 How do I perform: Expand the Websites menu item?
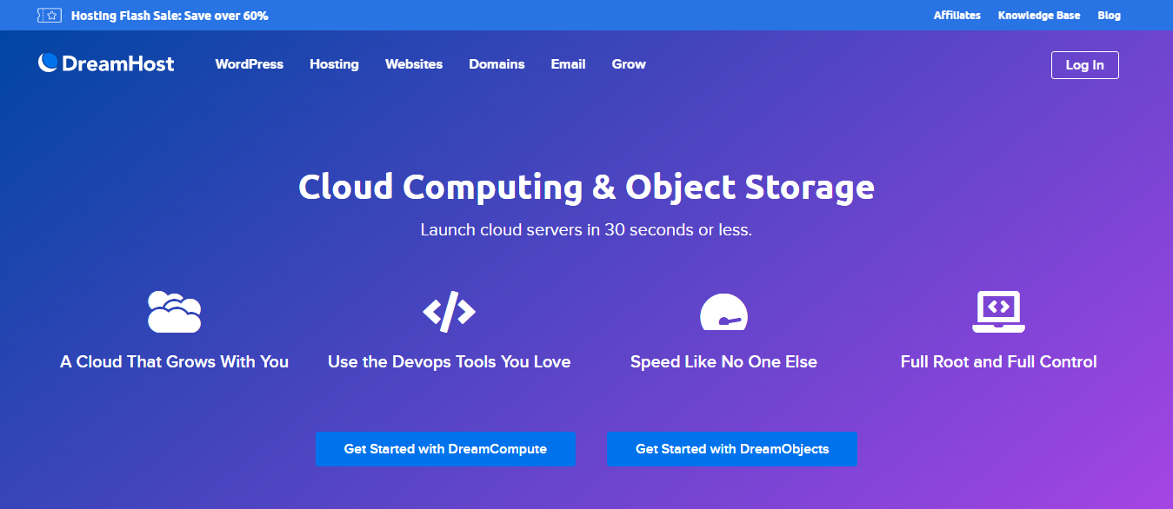[x=414, y=64]
